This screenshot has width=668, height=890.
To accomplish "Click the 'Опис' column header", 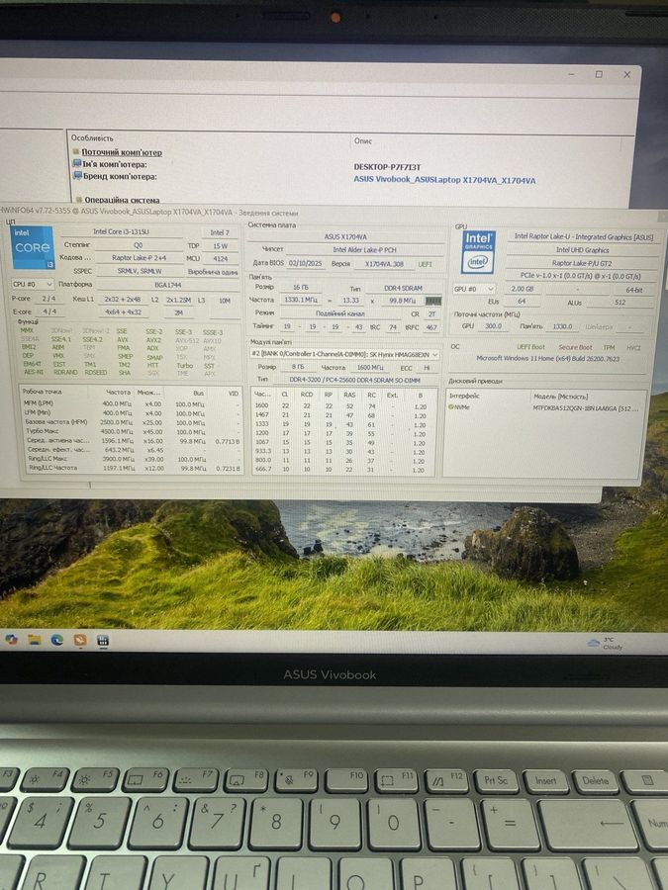I will pos(363,140).
